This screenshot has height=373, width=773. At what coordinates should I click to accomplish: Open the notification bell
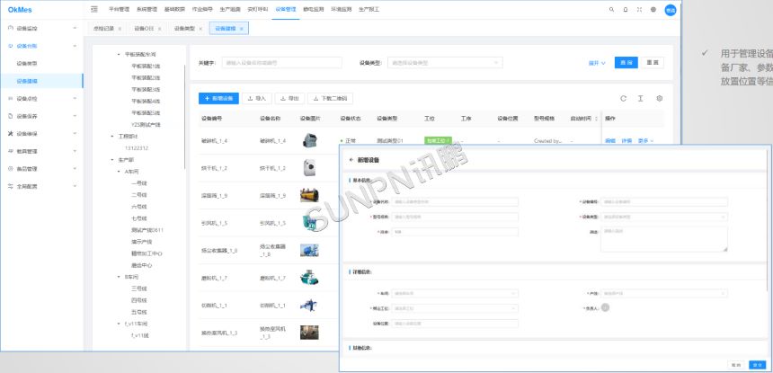pyautogui.click(x=626, y=9)
